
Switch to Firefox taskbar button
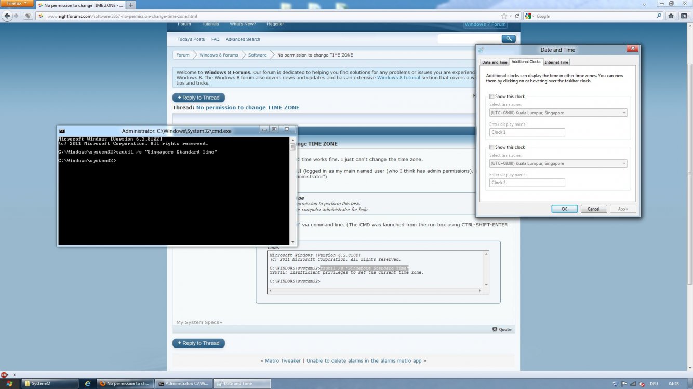[125, 383]
